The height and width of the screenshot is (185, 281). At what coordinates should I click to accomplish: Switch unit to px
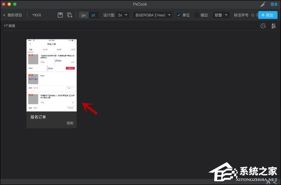pos(84,15)
